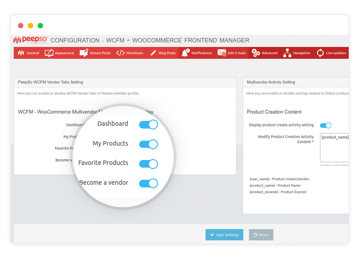Click the Multivendor Activity Setting heading
Viewport: 359px width, 258px height.
point(271,82)
